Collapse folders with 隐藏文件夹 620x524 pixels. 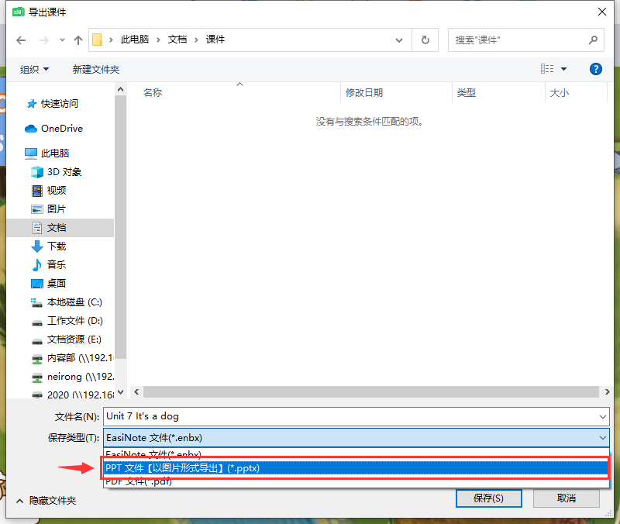pyautogui.click(x=46, y=501)
